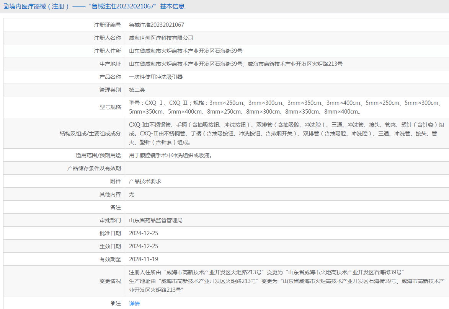Select the change record line starting 注册人住所由

[266, 272]
